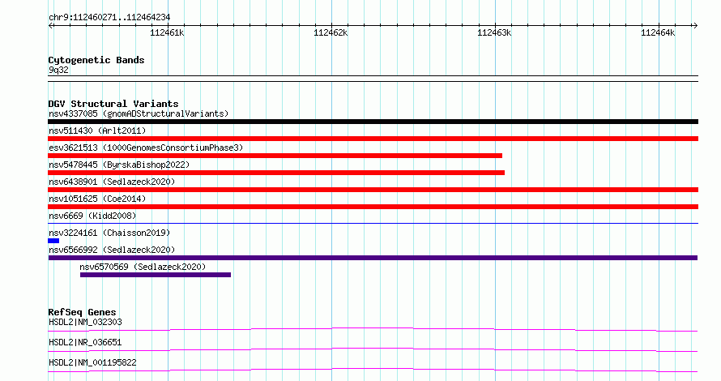
Task: Click the 112464k ruler tick label
Action: (658, 32)
